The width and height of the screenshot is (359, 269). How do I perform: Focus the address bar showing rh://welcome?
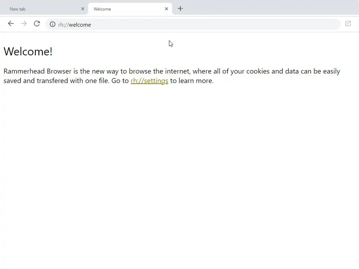pos(193,25)
